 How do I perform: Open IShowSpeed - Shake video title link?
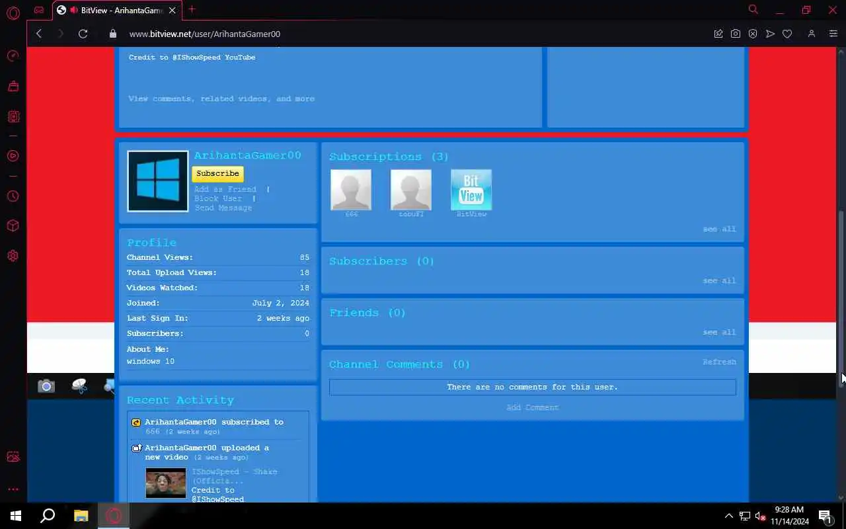tap(235, 476)
